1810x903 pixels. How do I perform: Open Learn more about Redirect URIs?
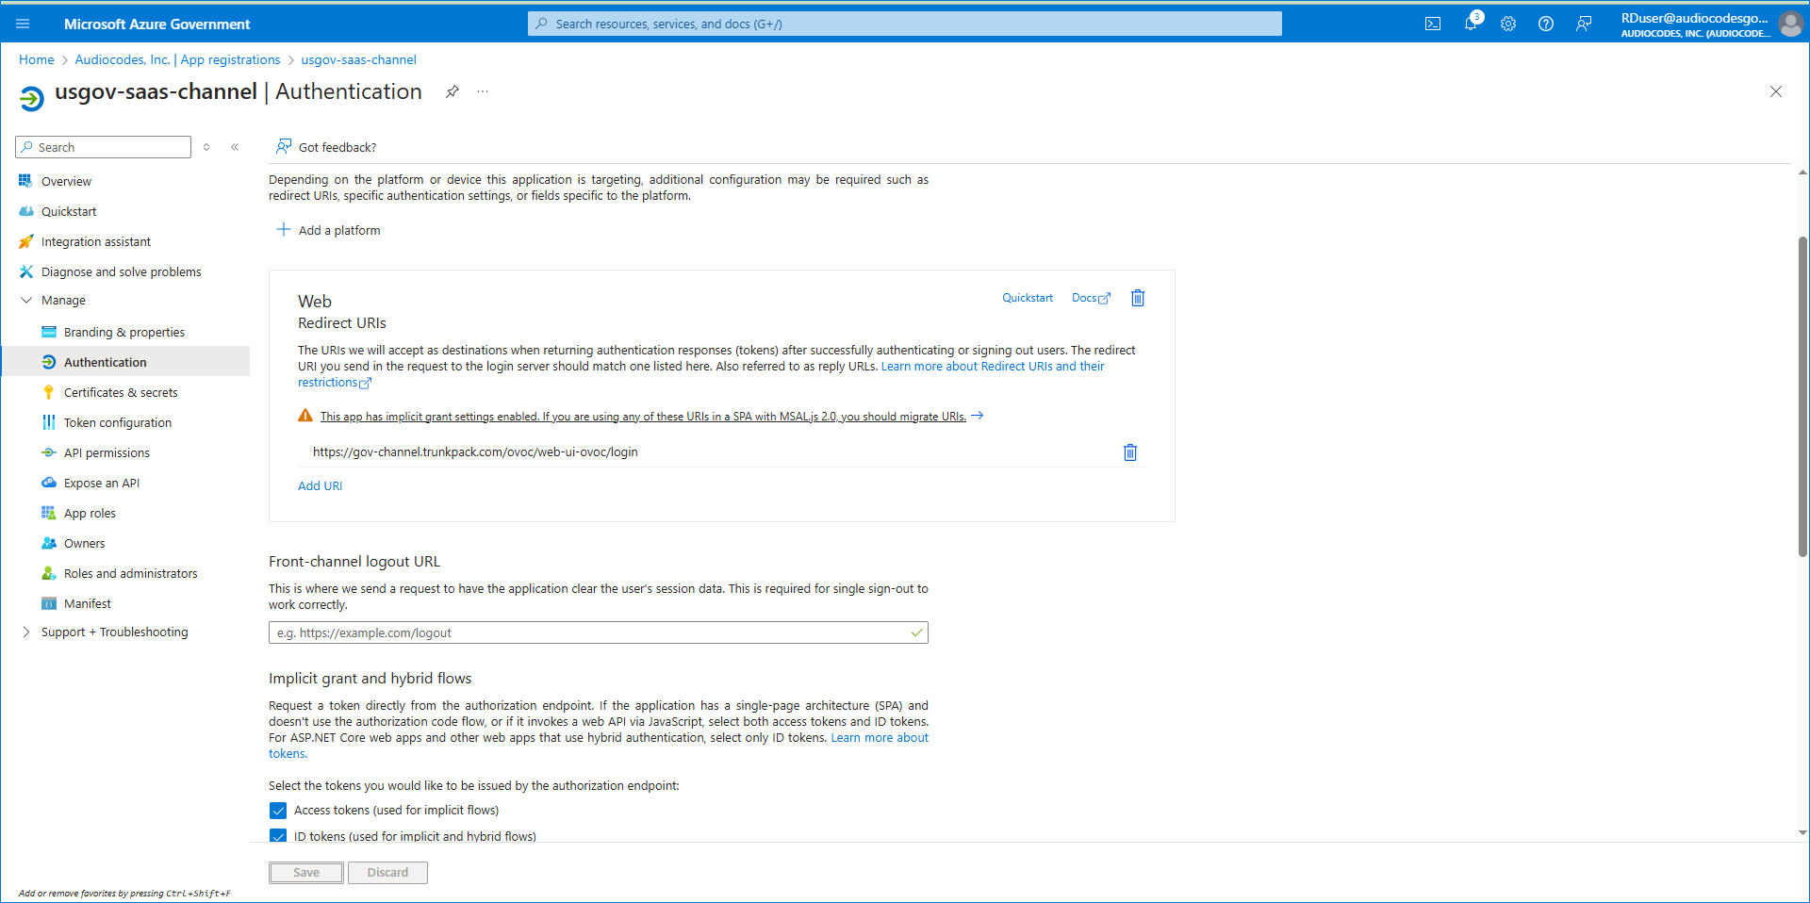pos(993,367)
